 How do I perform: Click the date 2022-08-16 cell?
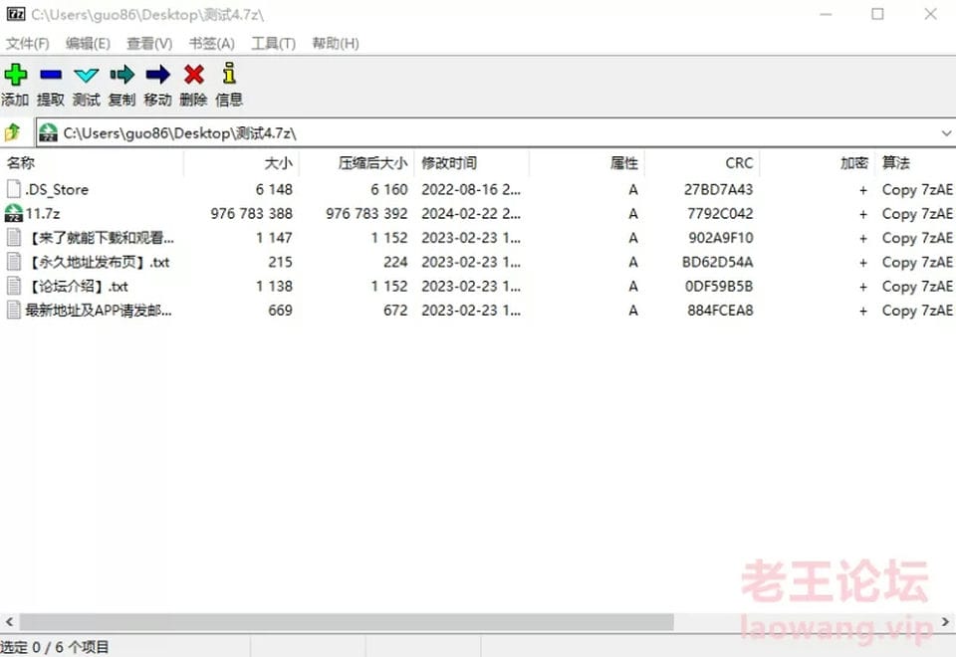(x=471, y=189)
